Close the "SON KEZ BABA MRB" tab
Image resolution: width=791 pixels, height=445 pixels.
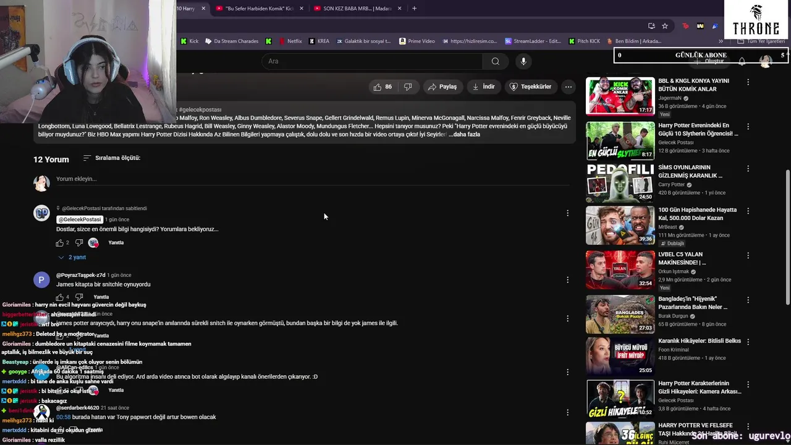(x=400, y=9)
